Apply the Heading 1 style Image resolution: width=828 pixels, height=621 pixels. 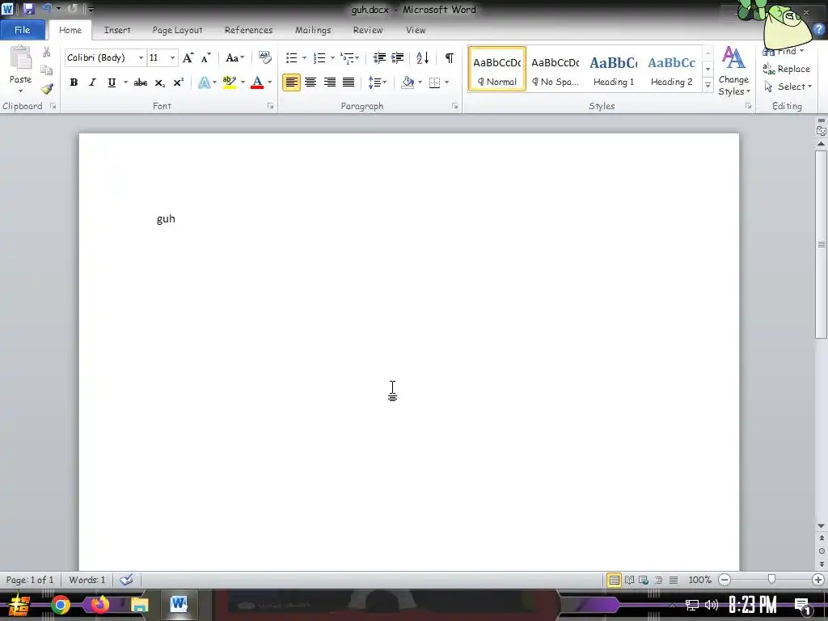coord(614,70)
